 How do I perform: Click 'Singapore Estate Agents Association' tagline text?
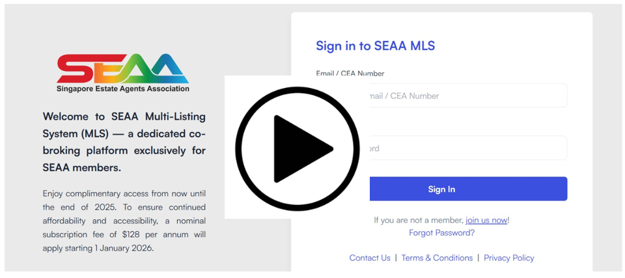click(123, 89)
